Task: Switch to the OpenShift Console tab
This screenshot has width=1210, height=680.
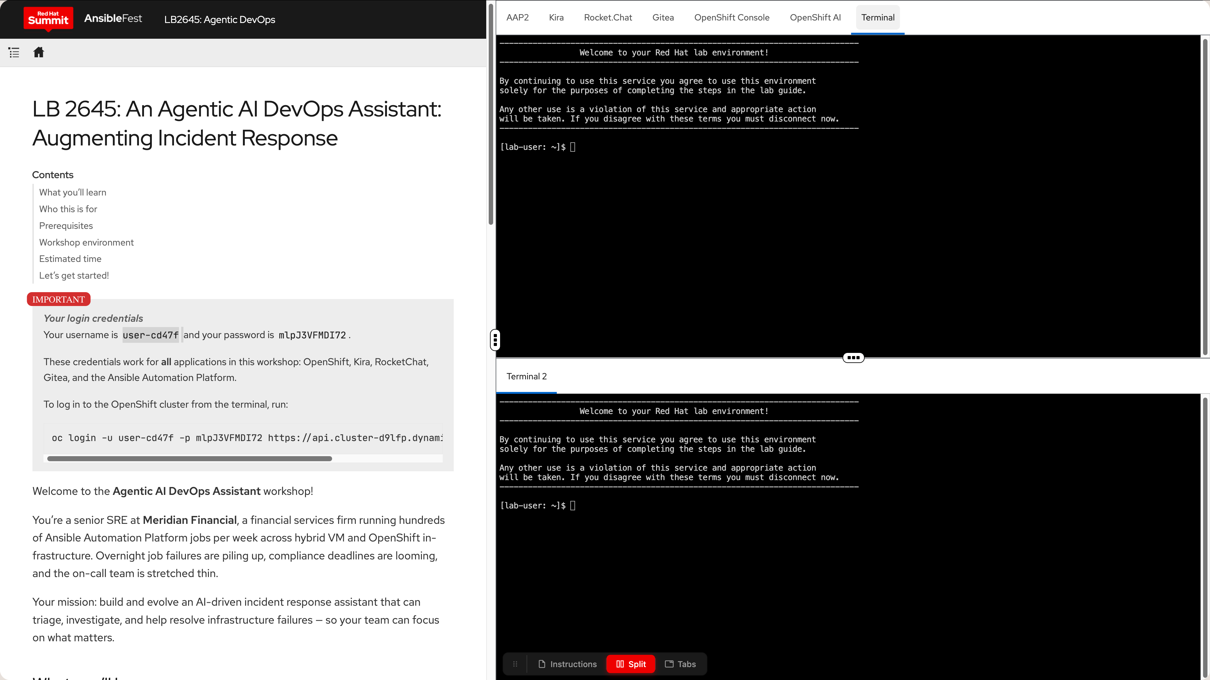Action: pyautogui.click(x=732, y=18)
